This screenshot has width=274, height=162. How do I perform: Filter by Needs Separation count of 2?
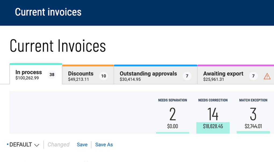(172, 114)
